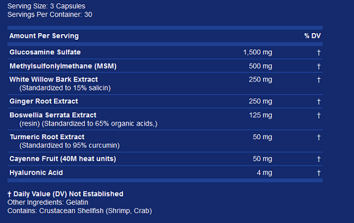Image resolution: width=354 pixels, height=223 pixels.
Task: Click the Ginger Root Extract label
Action: click(43, 101)
